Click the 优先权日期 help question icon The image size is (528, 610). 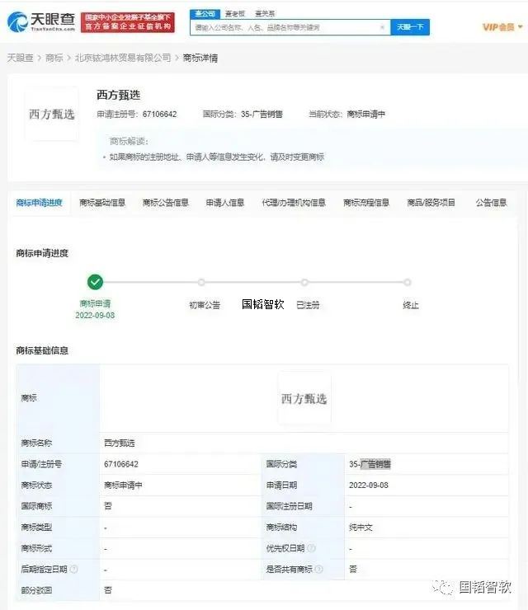311,548
